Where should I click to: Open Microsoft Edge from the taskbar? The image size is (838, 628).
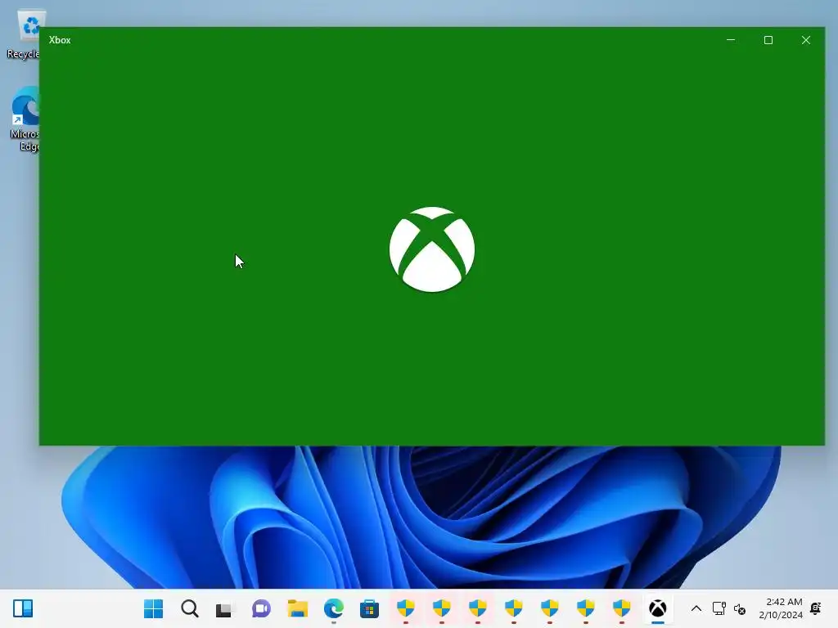pos(334,608)
